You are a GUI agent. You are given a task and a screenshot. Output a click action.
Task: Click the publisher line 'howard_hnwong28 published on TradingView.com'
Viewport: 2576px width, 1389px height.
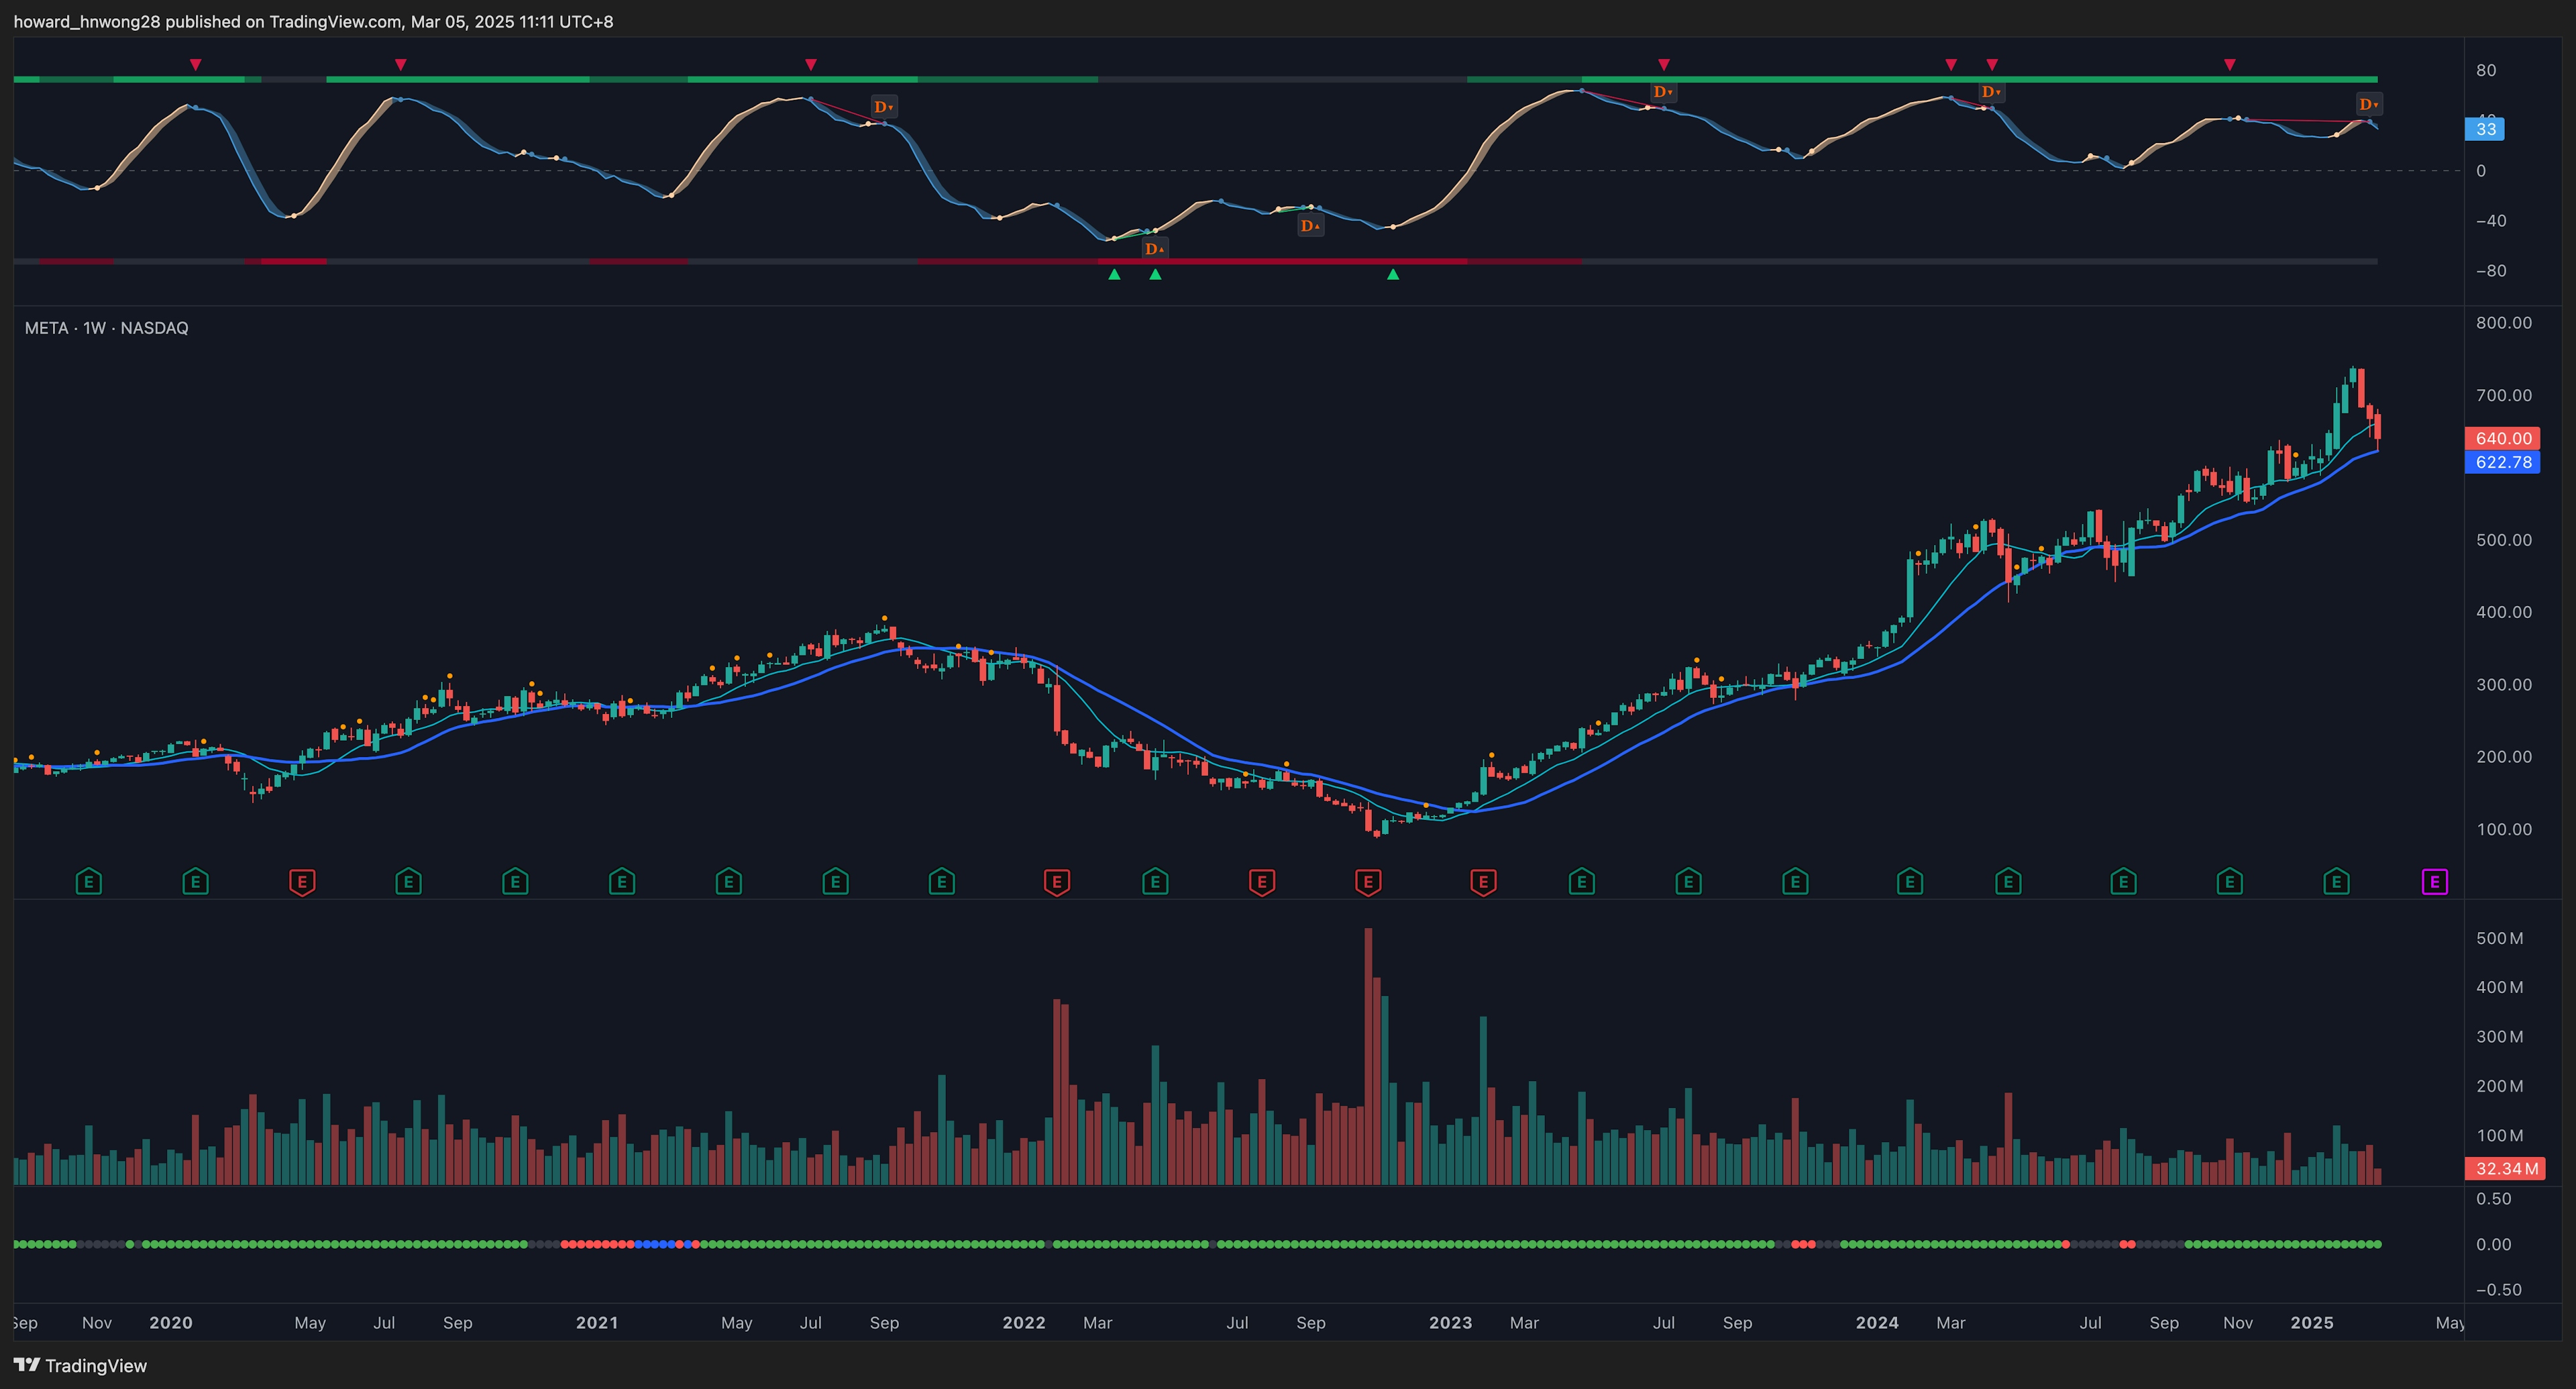tap(207, 21)
